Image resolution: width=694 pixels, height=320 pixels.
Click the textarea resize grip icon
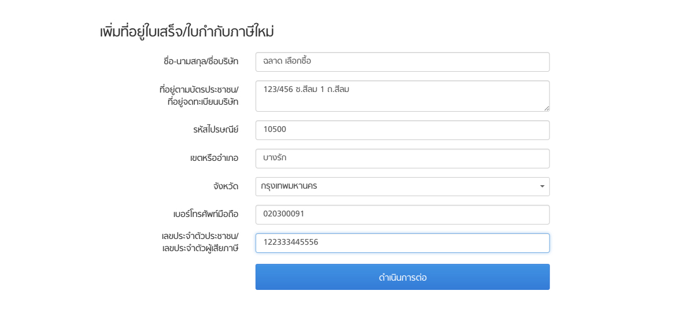click(546, 108)
